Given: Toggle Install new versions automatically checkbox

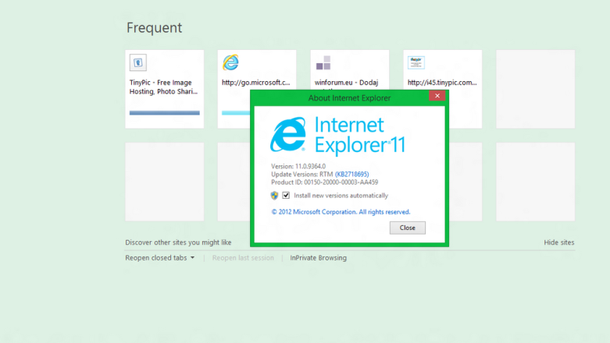Looking at the screenshot, I should pyautogui.click(x=286, y=196).
